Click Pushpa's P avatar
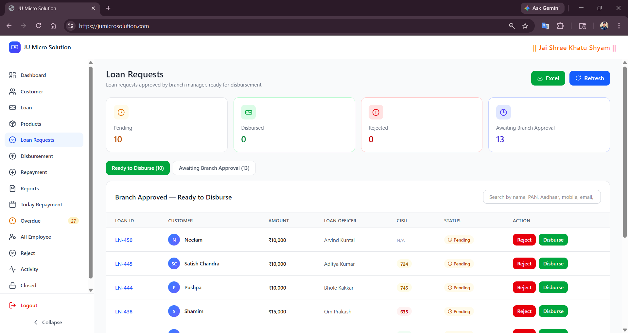The width and height of the screenshot is (628, 333). pyautogui.click(x=174, y=287)
